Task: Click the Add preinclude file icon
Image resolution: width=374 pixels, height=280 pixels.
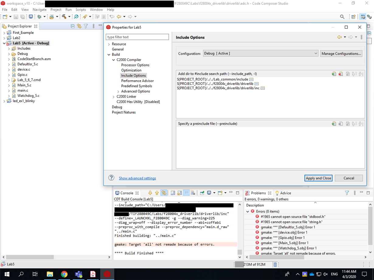Action: click(x=334, y=124)
